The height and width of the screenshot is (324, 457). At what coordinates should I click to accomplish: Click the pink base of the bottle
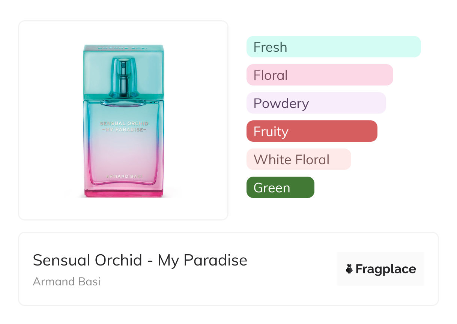coord(123,192)
